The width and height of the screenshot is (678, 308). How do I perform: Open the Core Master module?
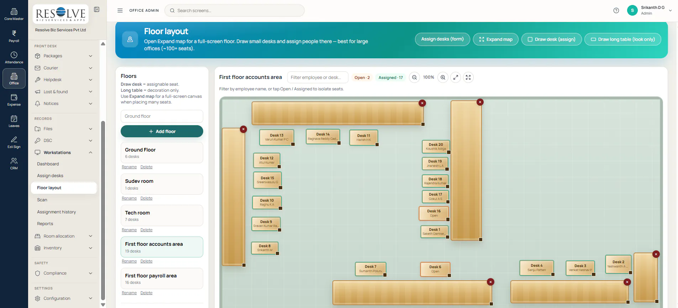14,14
